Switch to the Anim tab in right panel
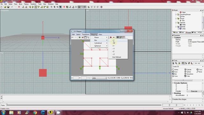The width and height of the screenshot is (204, 115). point(176,33)
